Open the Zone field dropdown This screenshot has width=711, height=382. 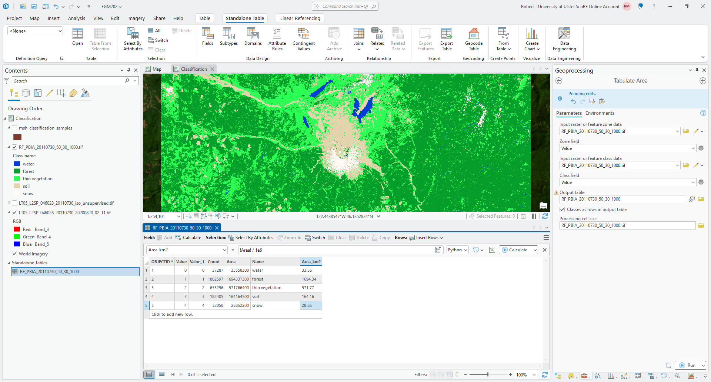693,148
